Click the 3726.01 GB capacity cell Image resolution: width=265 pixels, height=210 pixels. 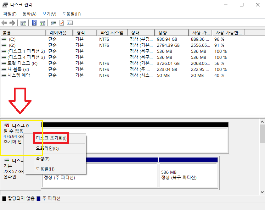click(x=168, y=63)
